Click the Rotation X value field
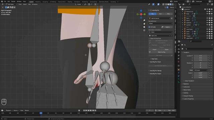 click(x=201, y=63)
